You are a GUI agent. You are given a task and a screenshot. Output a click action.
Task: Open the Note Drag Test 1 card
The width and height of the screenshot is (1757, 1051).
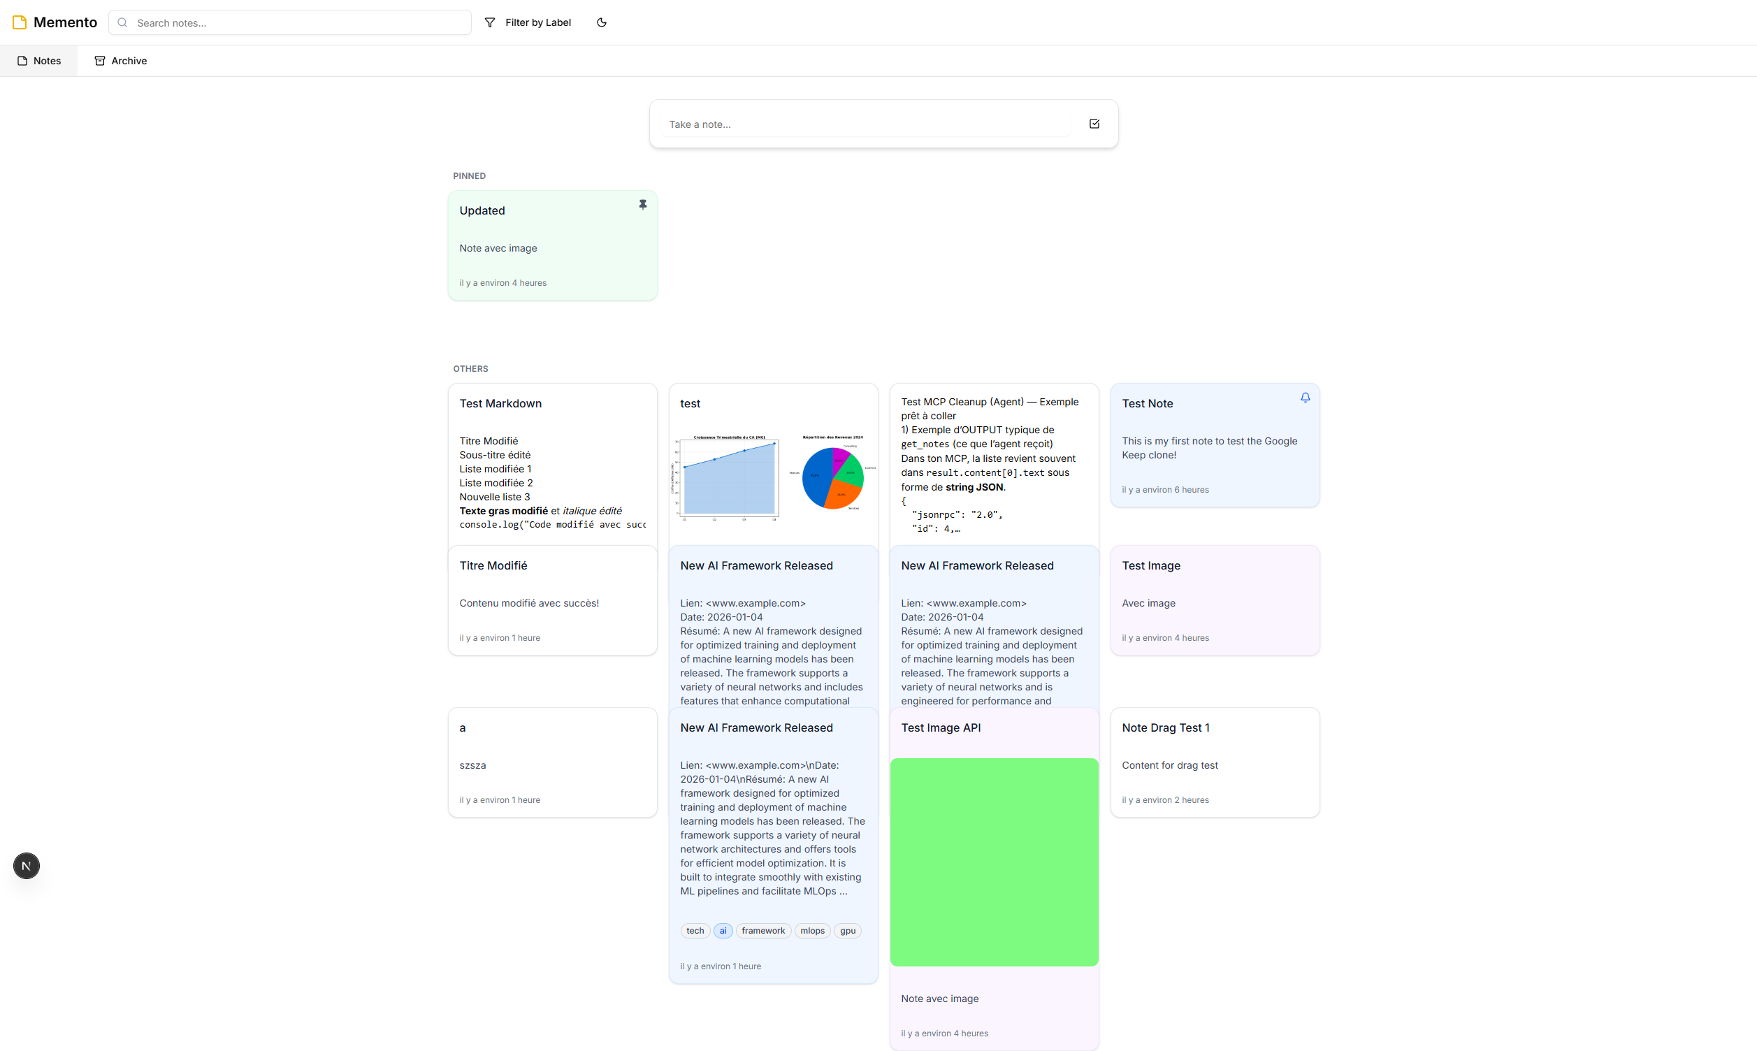(1214, 762)
